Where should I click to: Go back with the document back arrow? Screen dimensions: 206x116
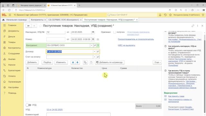point(28,26)
